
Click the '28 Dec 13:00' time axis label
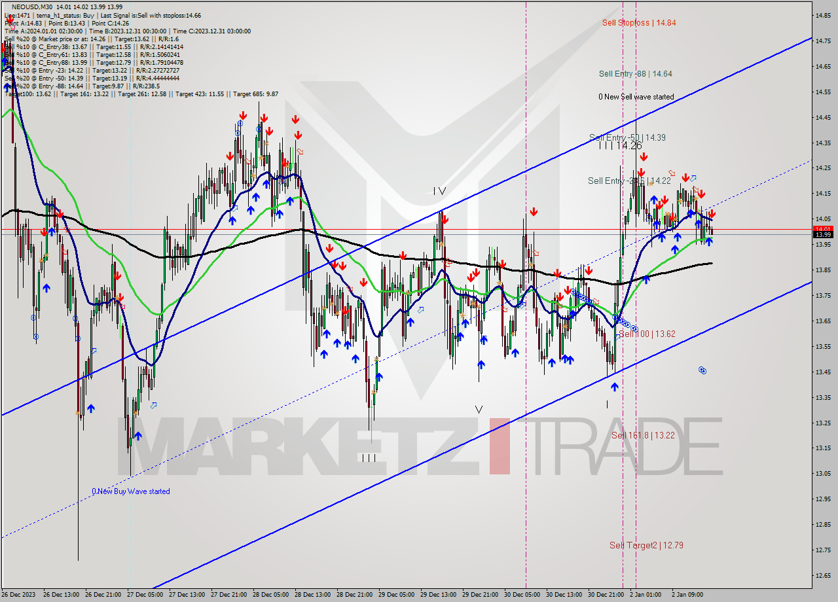(x=312, y=595)
